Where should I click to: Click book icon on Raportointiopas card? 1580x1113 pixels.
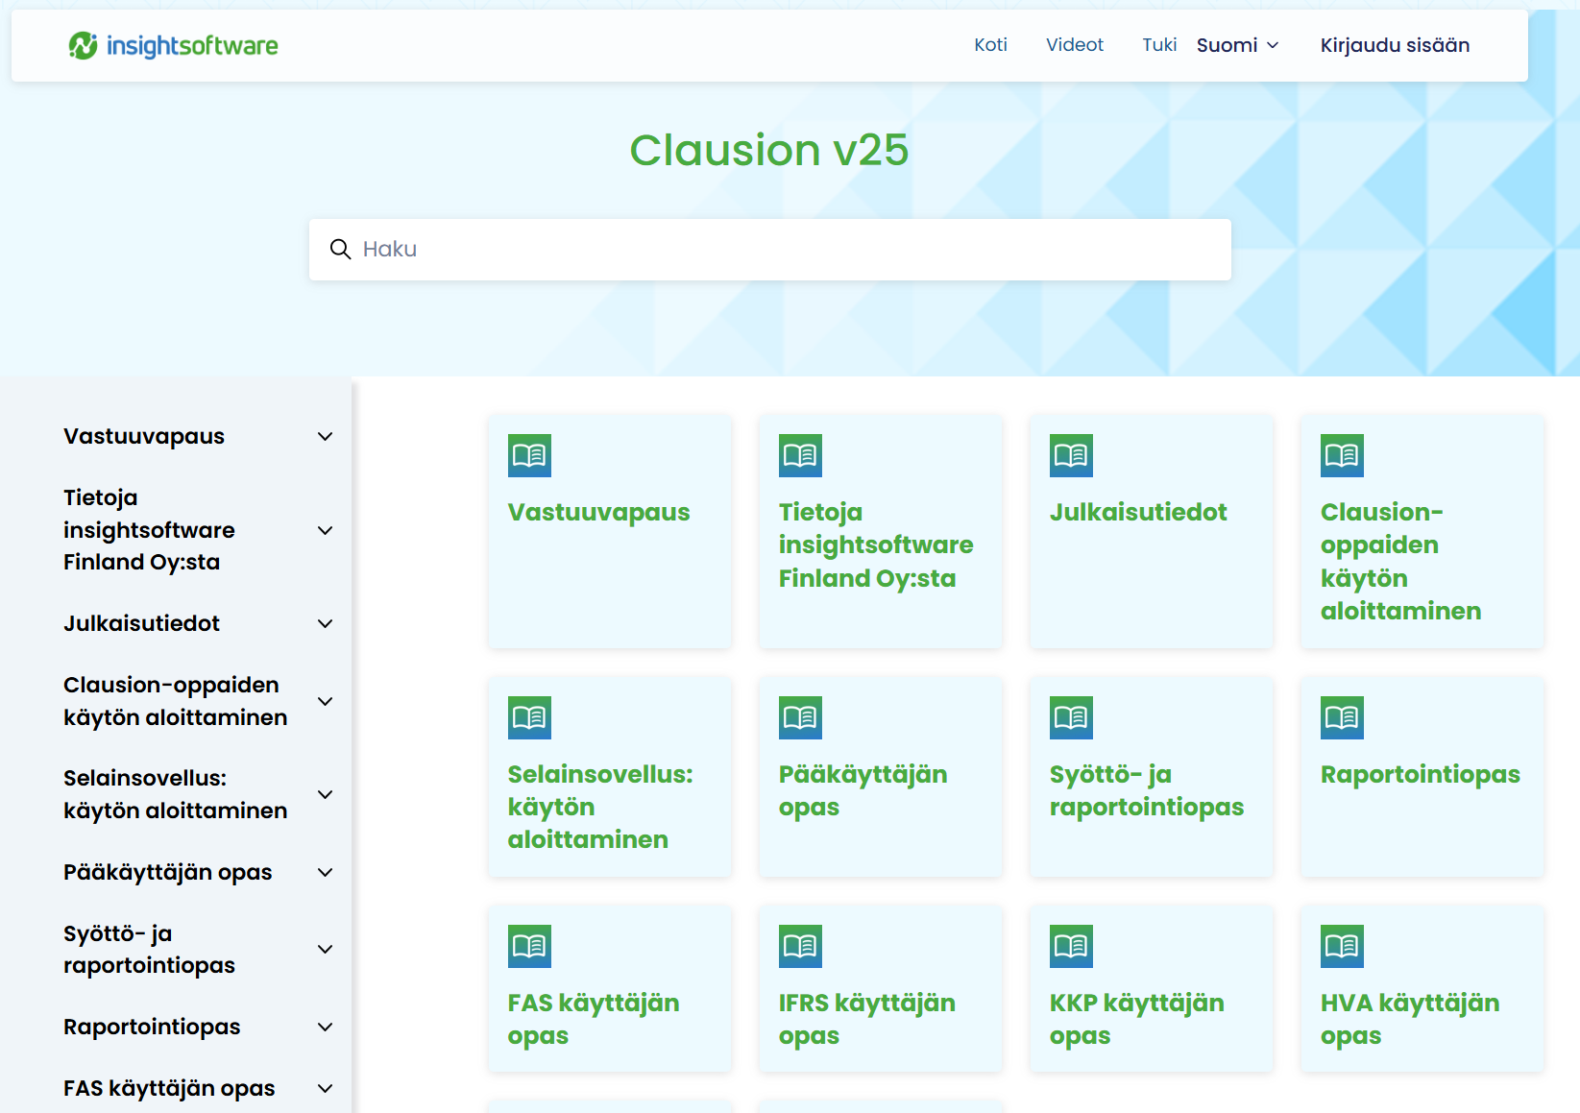[x=1342, y=717]
